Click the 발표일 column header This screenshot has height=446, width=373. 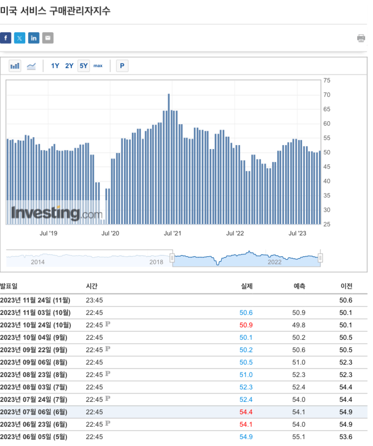point(9,286)
